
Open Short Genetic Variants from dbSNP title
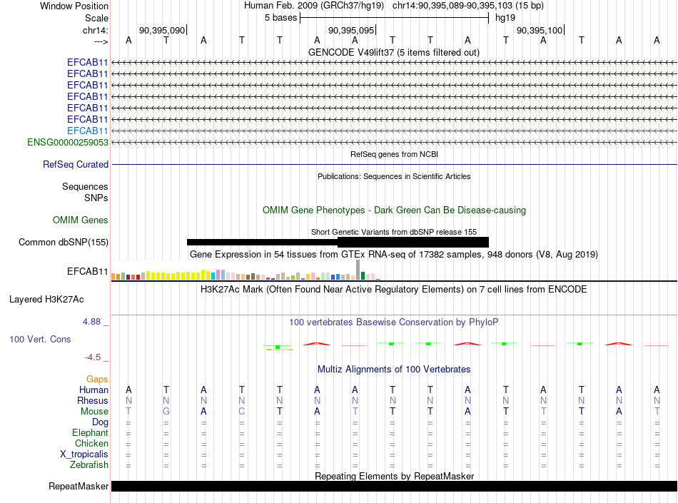coord(393,232)
